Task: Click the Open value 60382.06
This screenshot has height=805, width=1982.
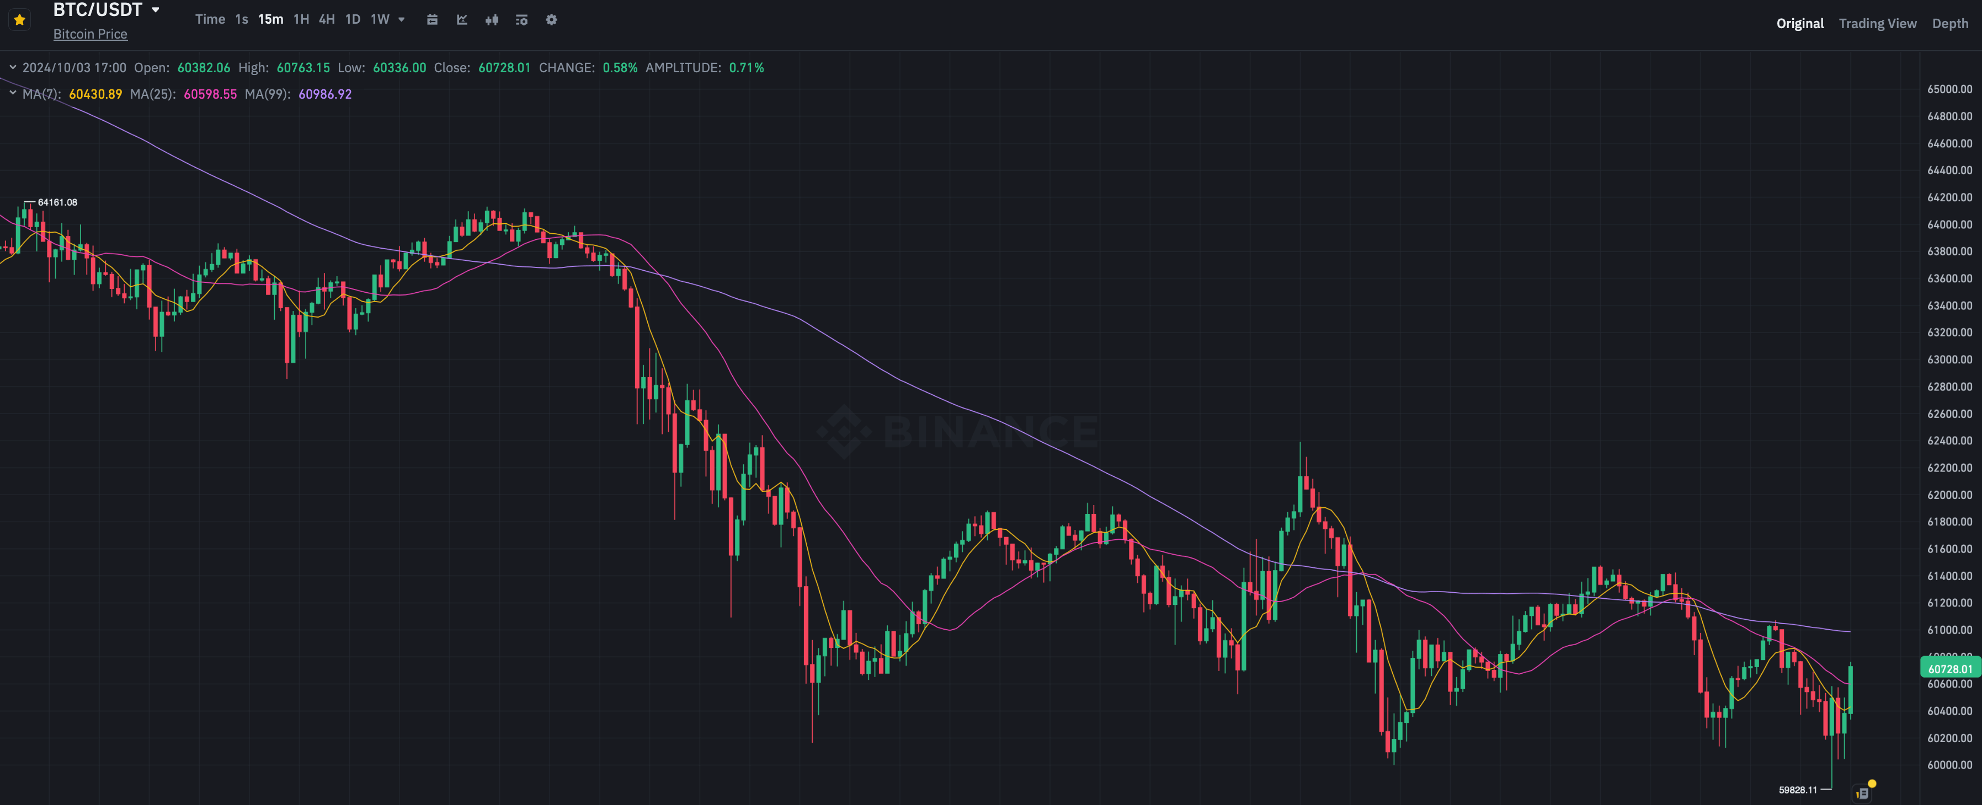Action: pyautogui.click(x=204, y=68)
